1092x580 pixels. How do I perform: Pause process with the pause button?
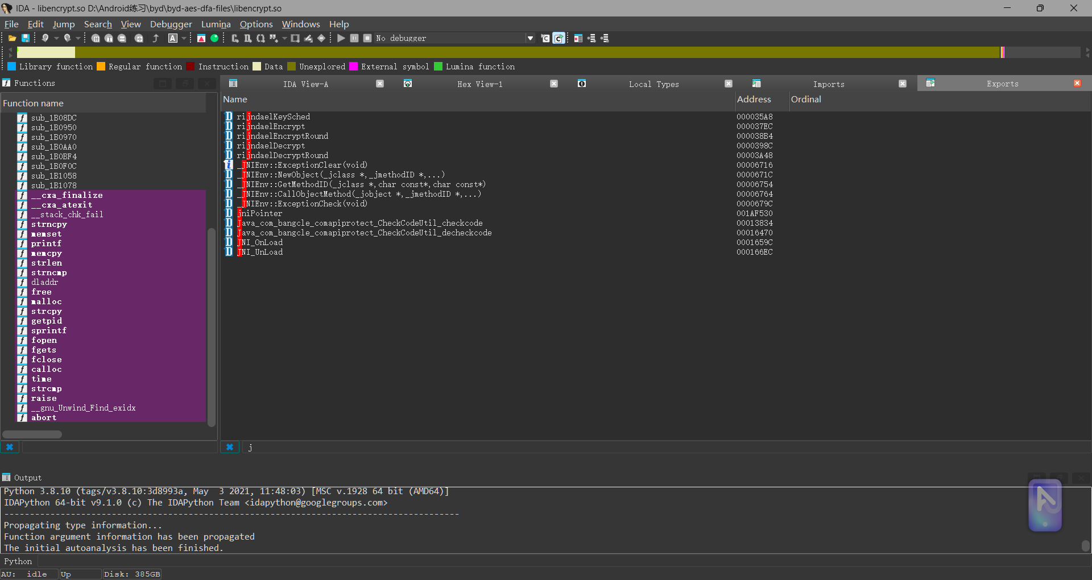point(354,38)
